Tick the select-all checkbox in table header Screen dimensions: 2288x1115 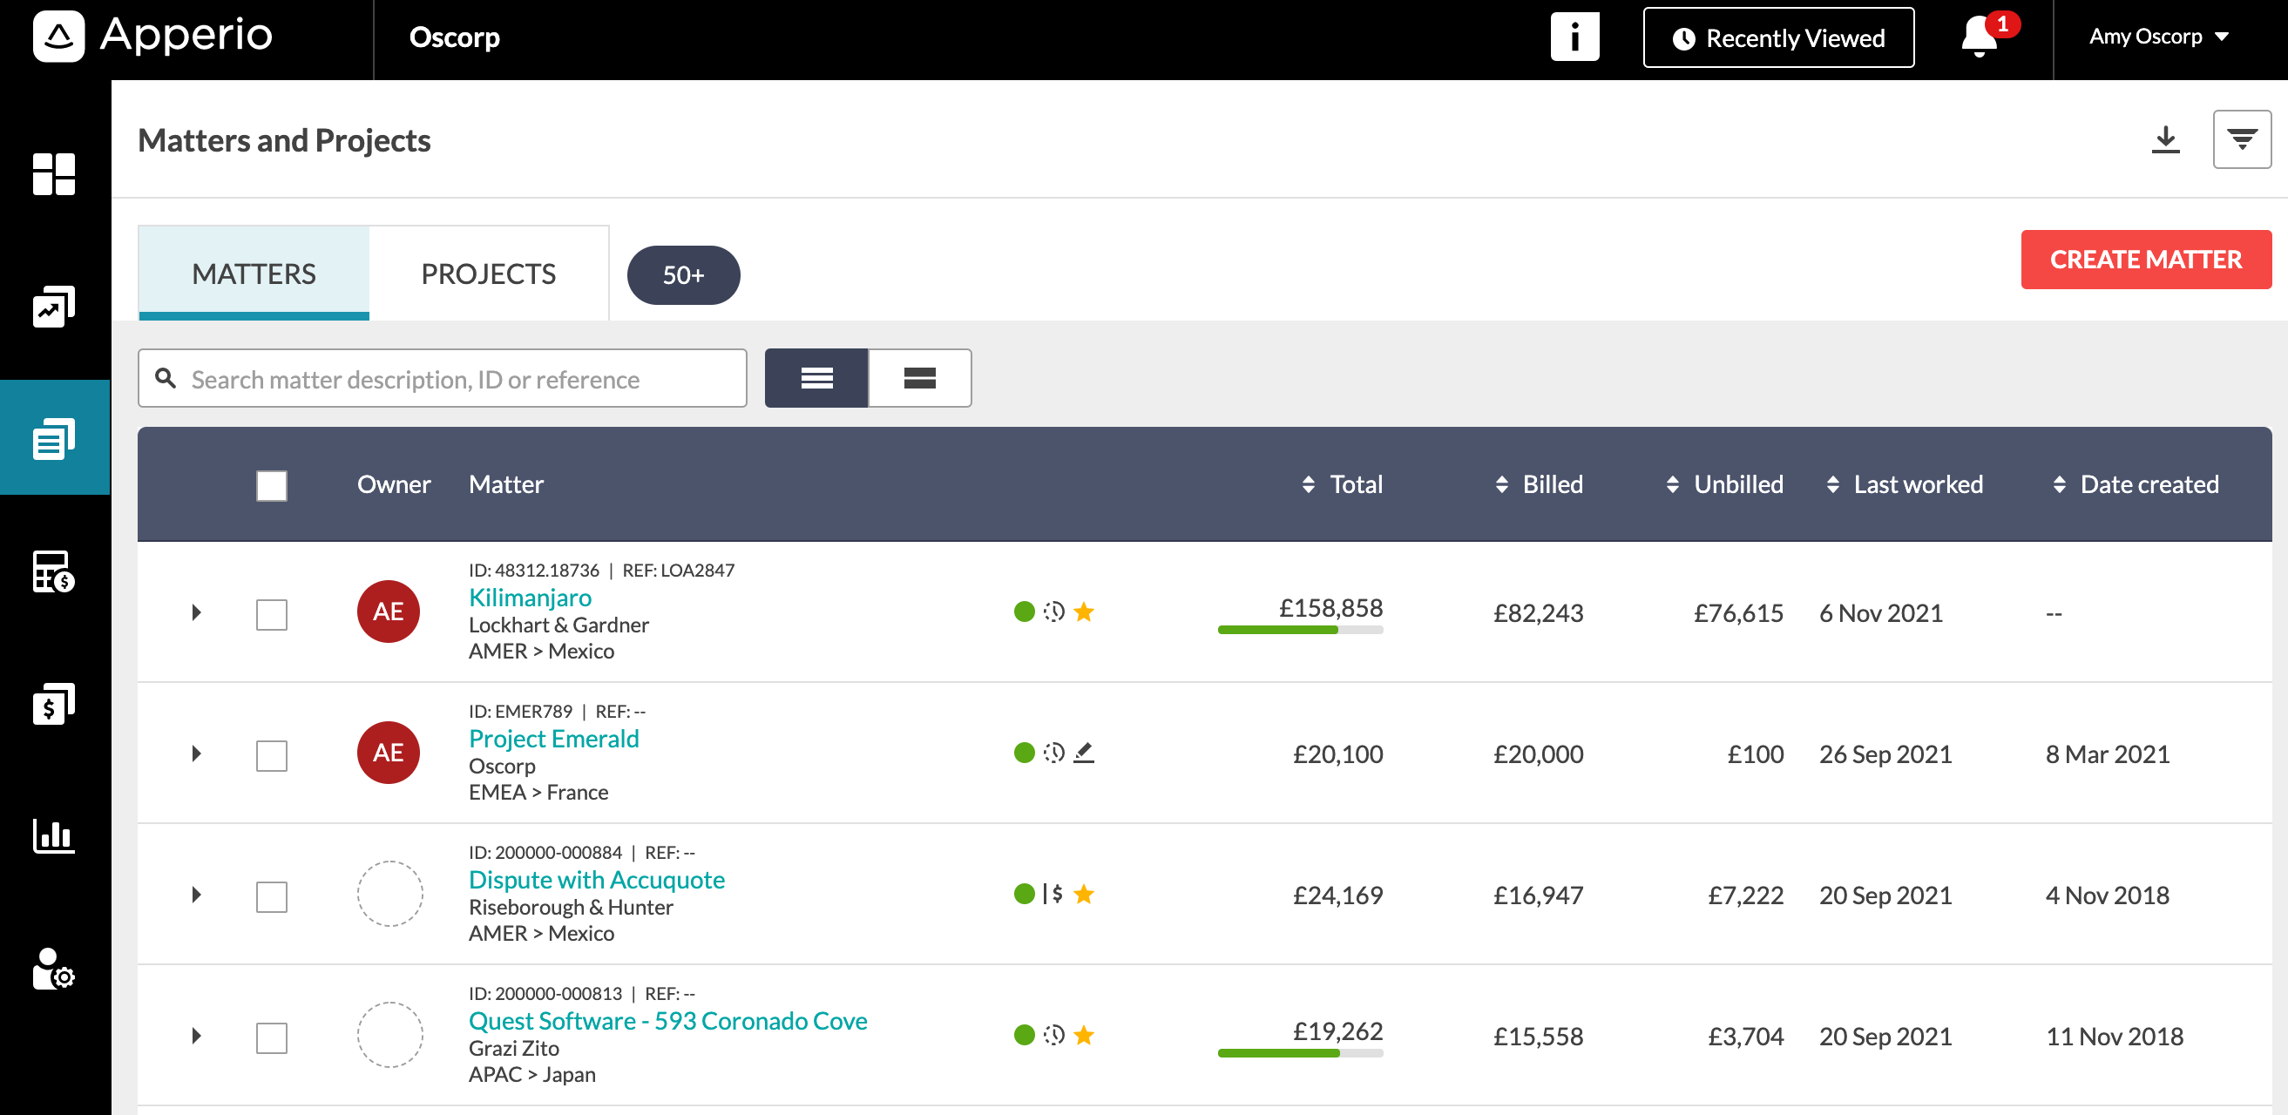pyautogui.click(x=272, y=485)
